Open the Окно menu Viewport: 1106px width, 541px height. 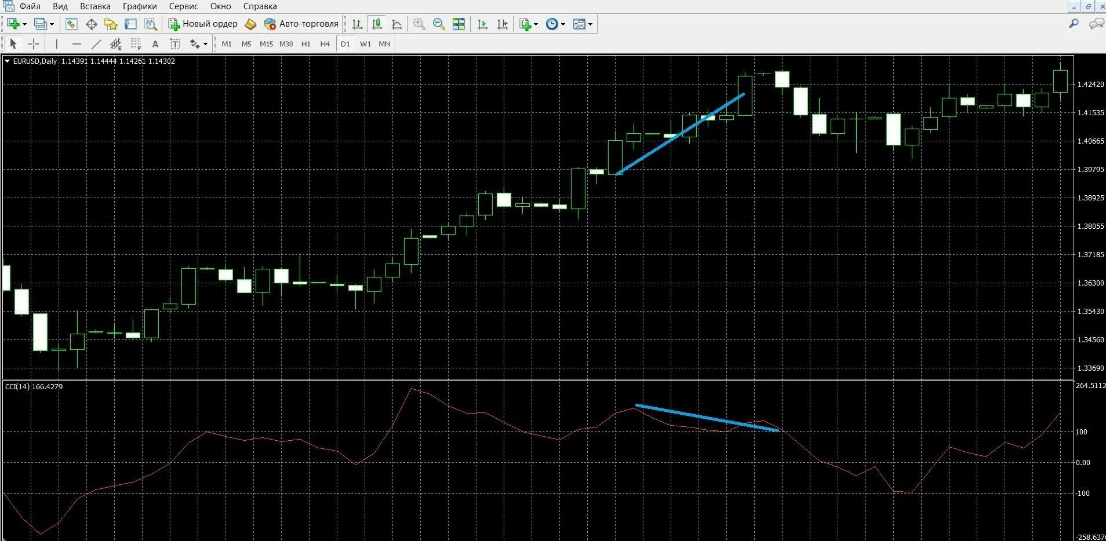(220, 6)
